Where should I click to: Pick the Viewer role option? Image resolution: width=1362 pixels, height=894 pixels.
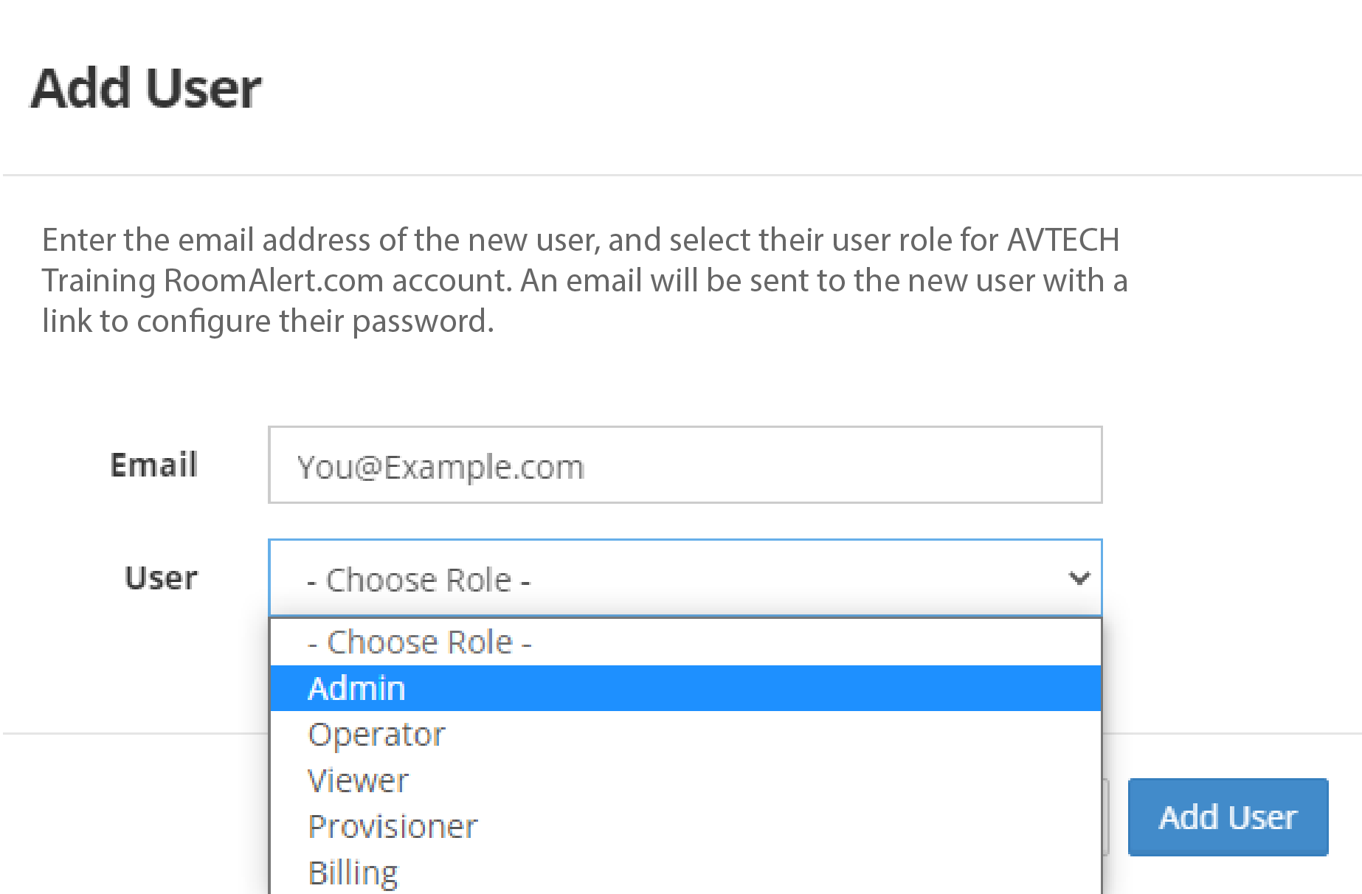point(358,780)
